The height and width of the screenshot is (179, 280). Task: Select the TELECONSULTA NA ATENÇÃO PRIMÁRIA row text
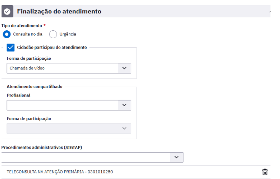coord(60,172)
